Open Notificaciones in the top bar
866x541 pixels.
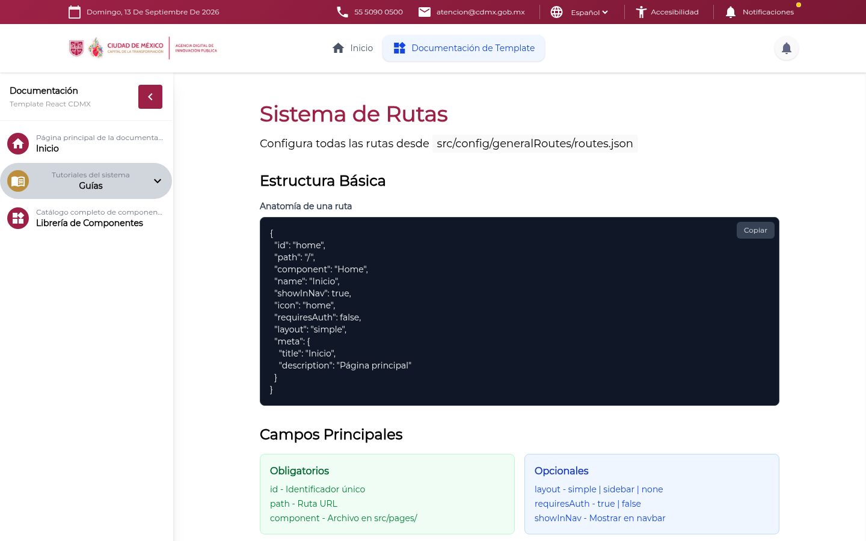pos(760,12)
